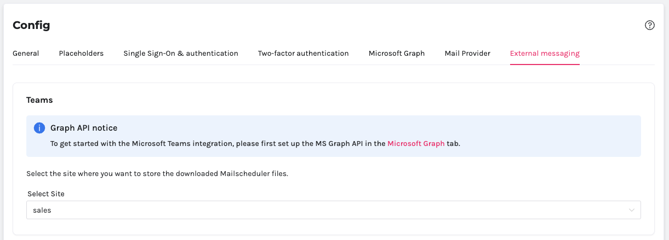Screen dimensions: 669x240
Task: Open the Placeholders tab
Action: tap(81, 54)
